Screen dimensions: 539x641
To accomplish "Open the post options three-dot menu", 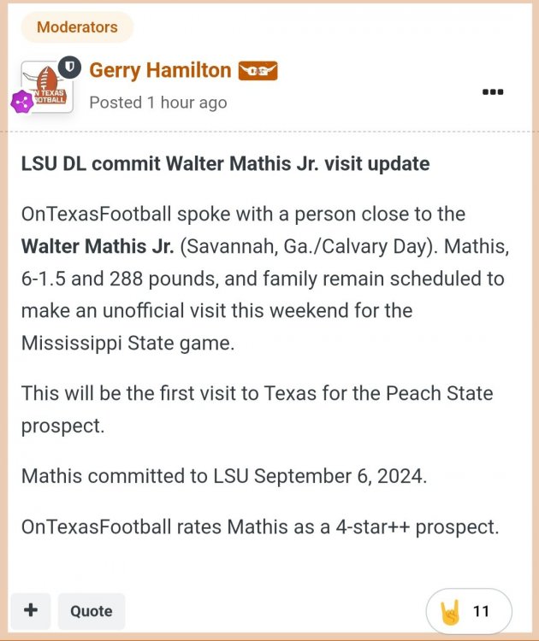I will click(493, 92).
